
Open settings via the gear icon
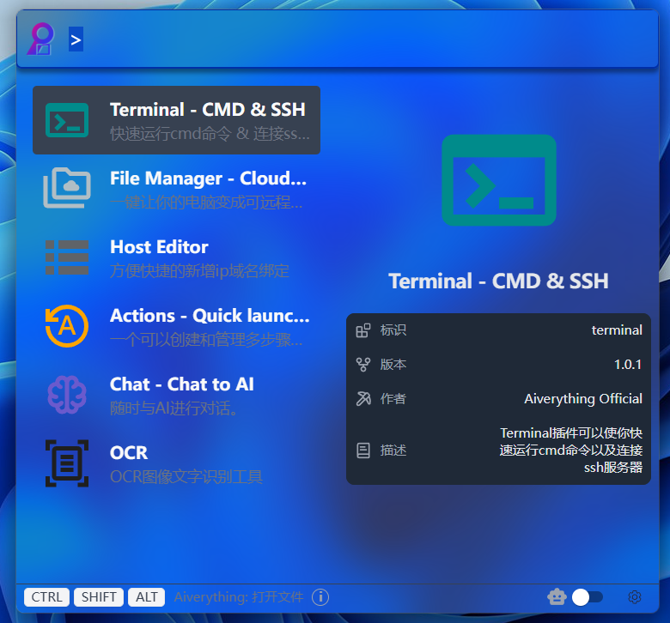click(635, 597)
